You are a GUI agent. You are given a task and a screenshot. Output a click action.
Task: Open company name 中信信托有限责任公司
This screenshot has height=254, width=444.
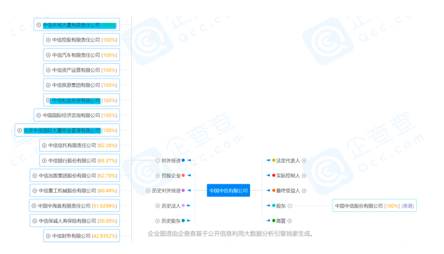[x=72, y=146]
